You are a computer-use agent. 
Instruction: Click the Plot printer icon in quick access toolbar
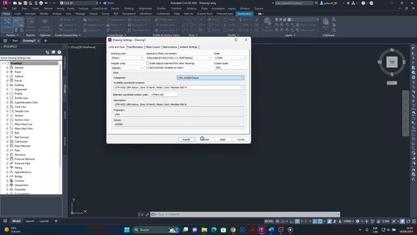(x=41, y=3)
